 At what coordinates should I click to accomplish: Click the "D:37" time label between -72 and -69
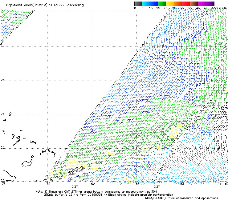pos(75,187)
